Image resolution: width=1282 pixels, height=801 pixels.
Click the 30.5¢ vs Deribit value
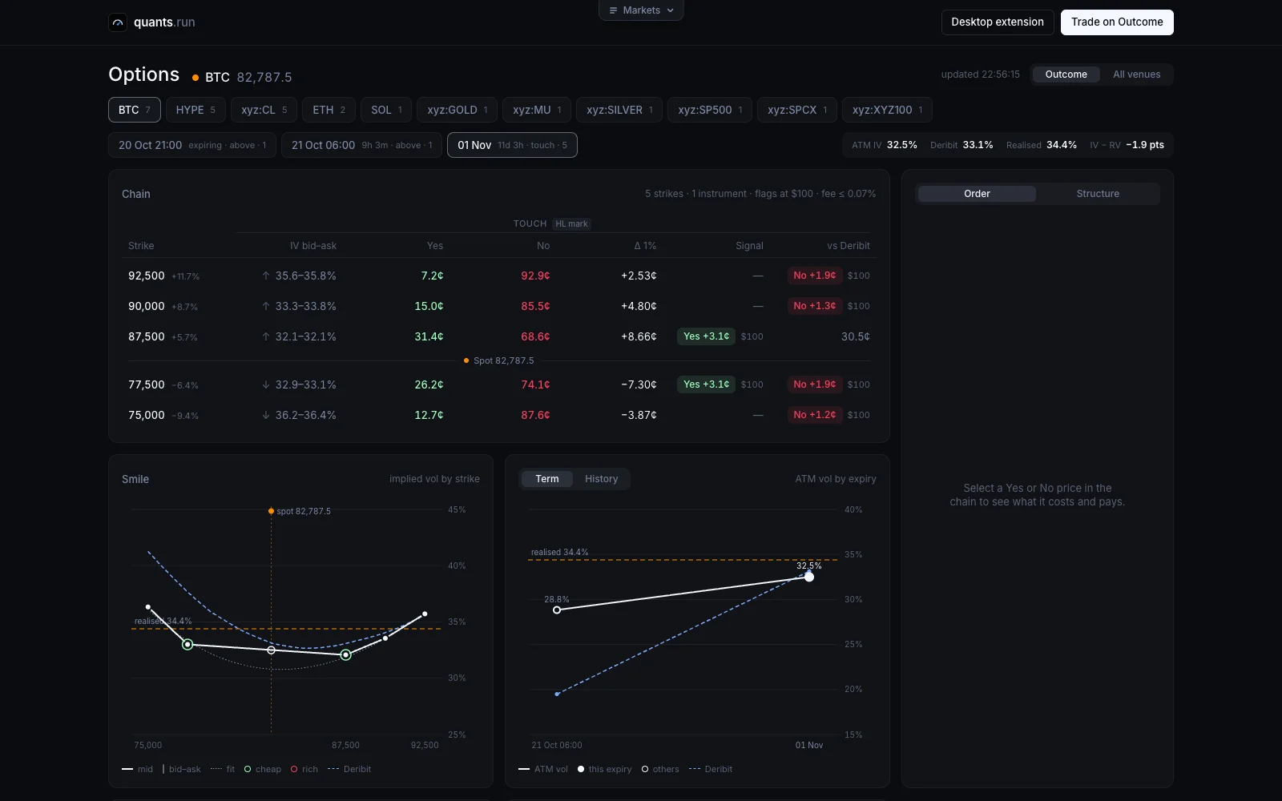coord(855,336)
